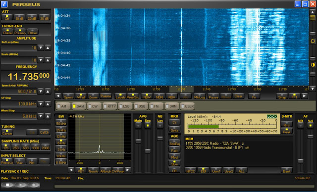The image size is (317, 192).
Task: Select the HFCC memory database
Action: pos(191,170)
